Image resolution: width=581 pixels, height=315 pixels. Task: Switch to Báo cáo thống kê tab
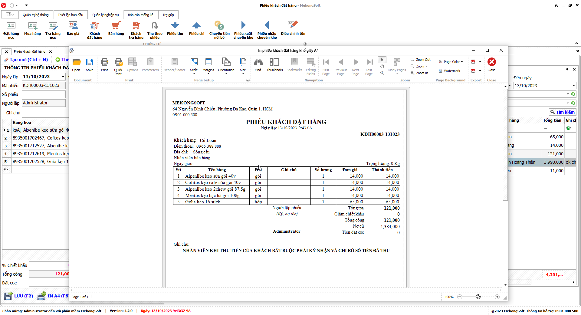pos(140,15)
